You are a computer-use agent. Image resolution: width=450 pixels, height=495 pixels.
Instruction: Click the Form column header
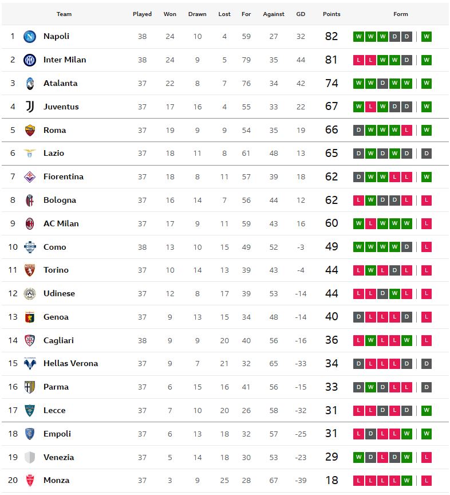[400, 14]
